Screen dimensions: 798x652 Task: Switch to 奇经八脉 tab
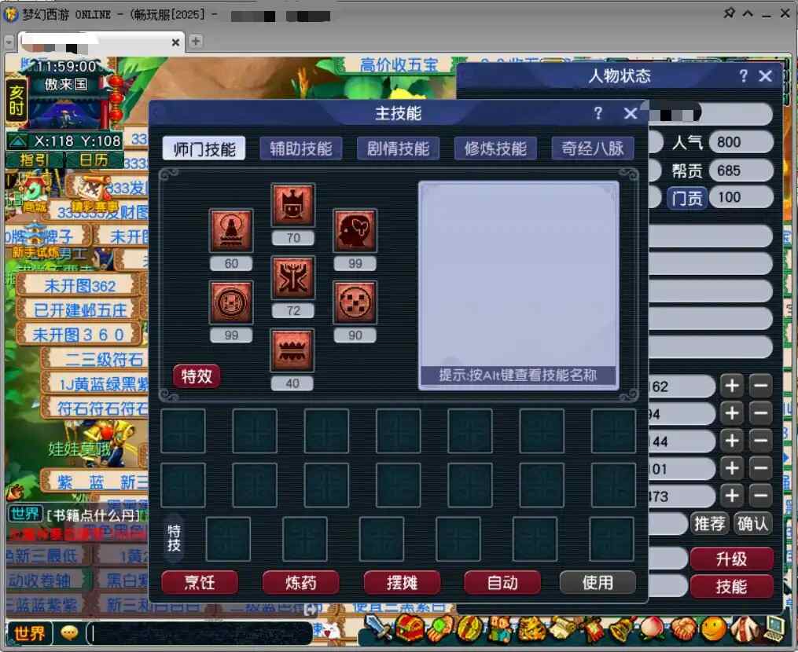tap(592, 148)
